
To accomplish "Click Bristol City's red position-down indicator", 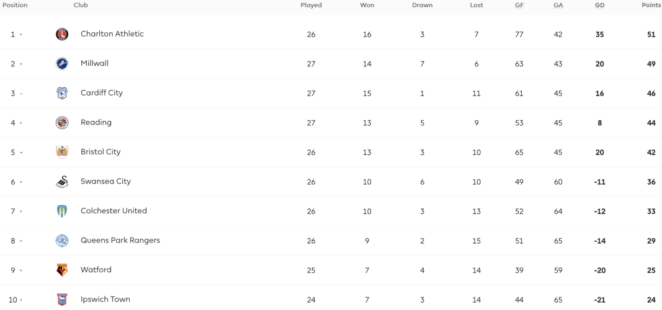I will click(x=21, y=153).
